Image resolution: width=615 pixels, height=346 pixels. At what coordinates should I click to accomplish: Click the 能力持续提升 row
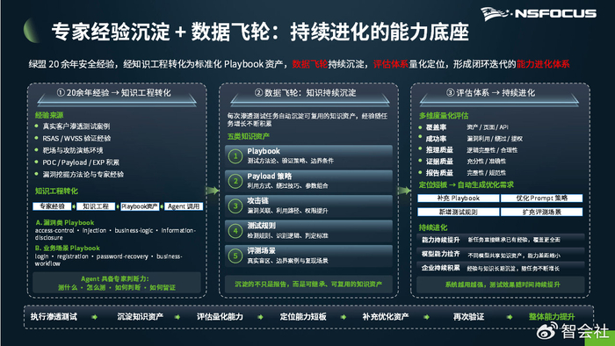pyautogui.click(x=501, y=240)
